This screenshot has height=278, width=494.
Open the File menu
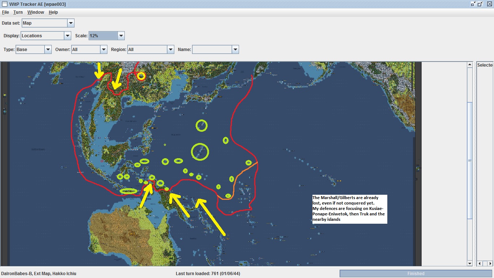pos(5,12)
